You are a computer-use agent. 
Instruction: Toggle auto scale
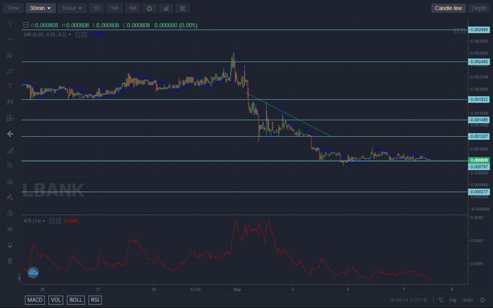tap(467, 300)
